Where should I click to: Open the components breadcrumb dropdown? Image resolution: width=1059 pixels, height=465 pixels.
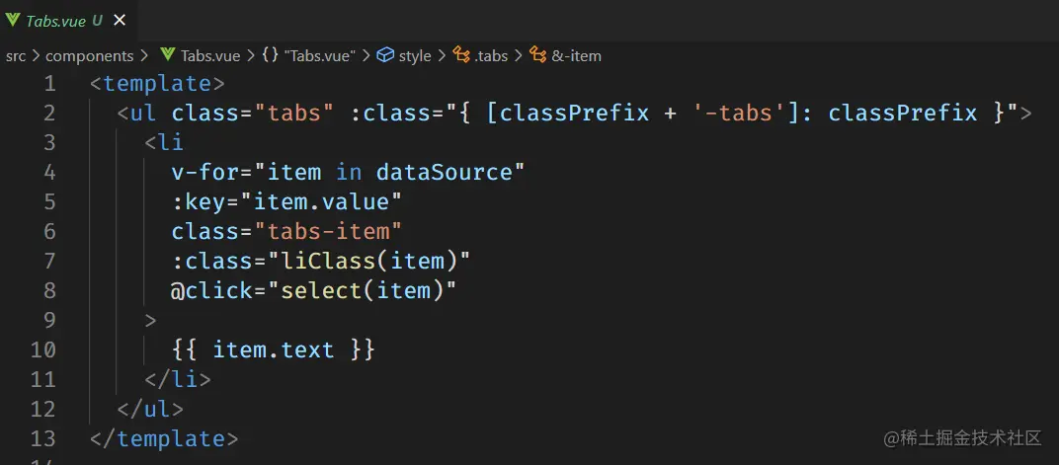click(89, 55)
